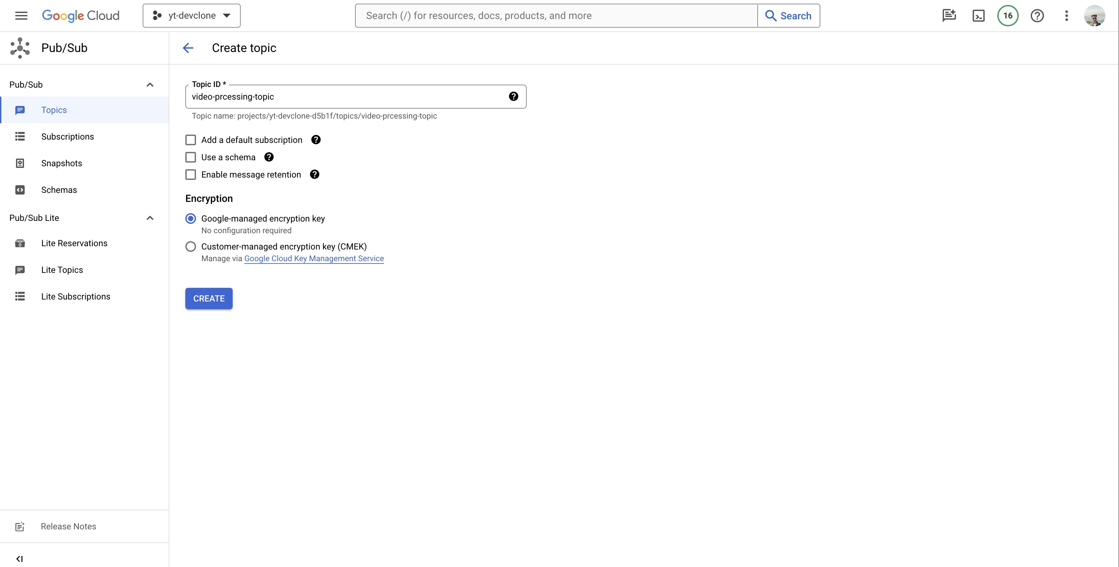Viewport: 1119px width, 567px height.
Task: Go to Subscriptions in sidebar
Action: (x=67, y=137)
